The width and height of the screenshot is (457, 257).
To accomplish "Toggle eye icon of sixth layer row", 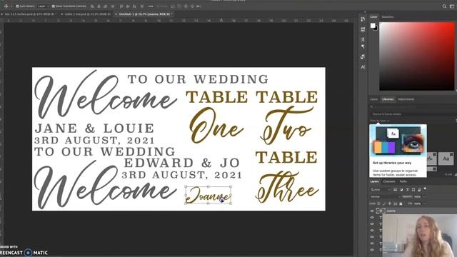I will 372,243.
